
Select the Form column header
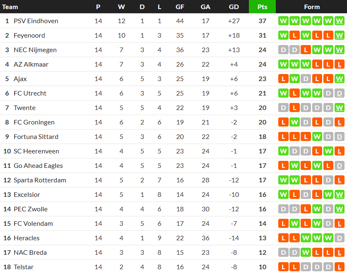311,7
